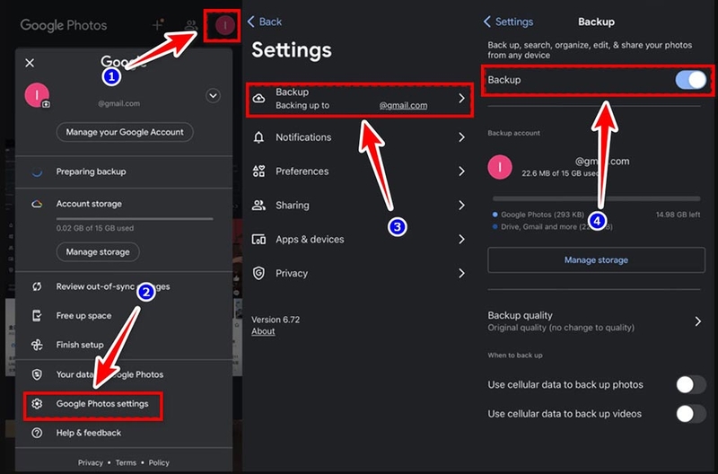Click the Apps & devices icon
The image size is (718, 474).
pos(258,239)
